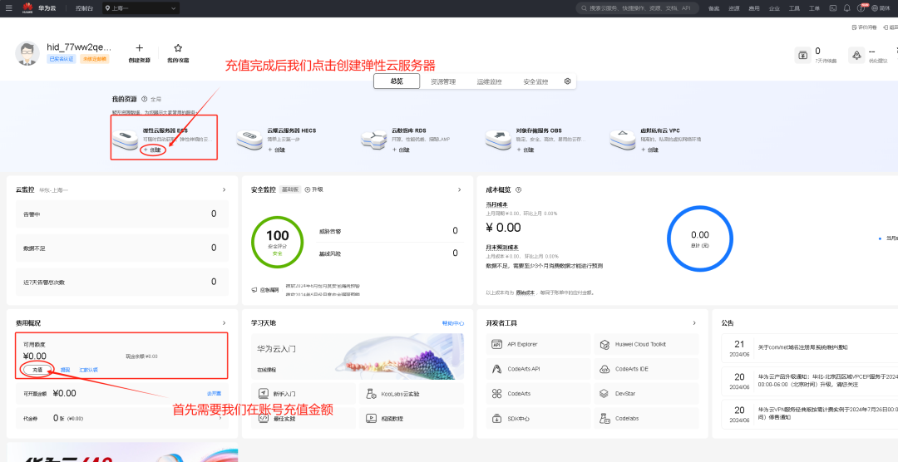
Task: Open CodeArts API tool
Action: coord(538,369)
